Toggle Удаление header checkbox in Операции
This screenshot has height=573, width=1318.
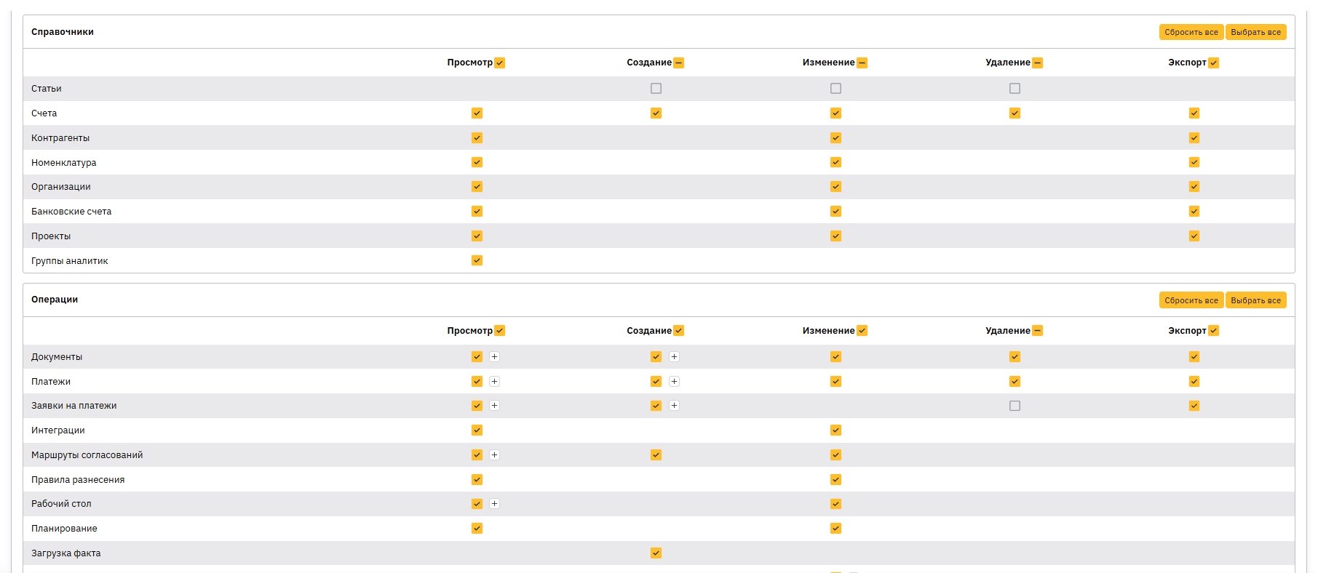1038,331
